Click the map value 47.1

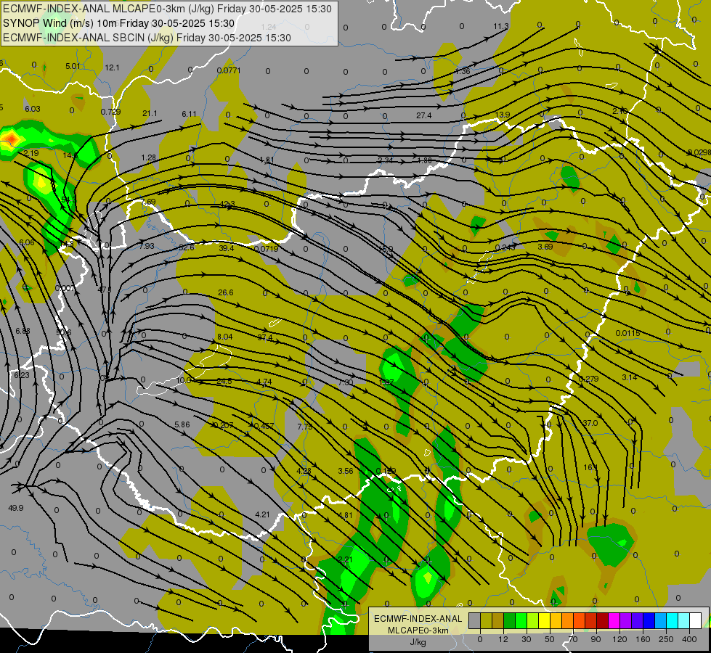pyautogui.click(x=105, y=289)
